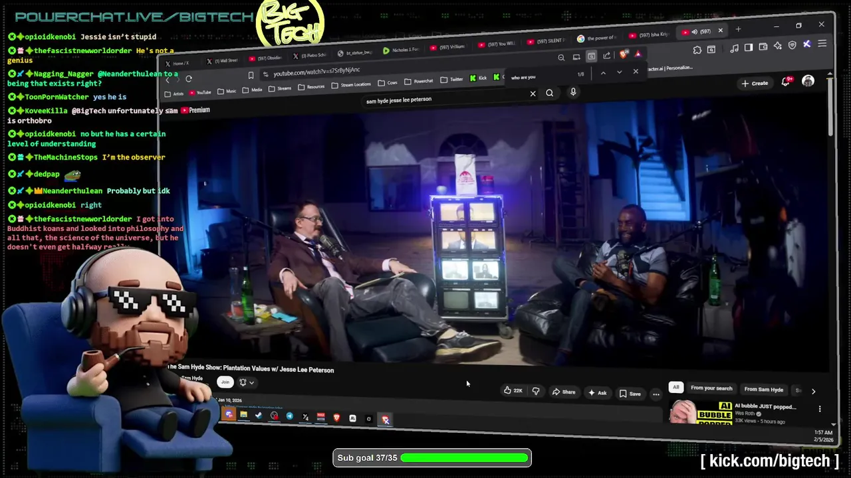This screenshot has width=851, height=478.
Task: Close the active (597) YouTube tab
Action: tap(720, 30)
